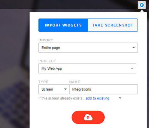This screenshot has width=160, height=128.
Task: Expand the arrow after 'add to existing'
Action: click(x=120, y=98)
